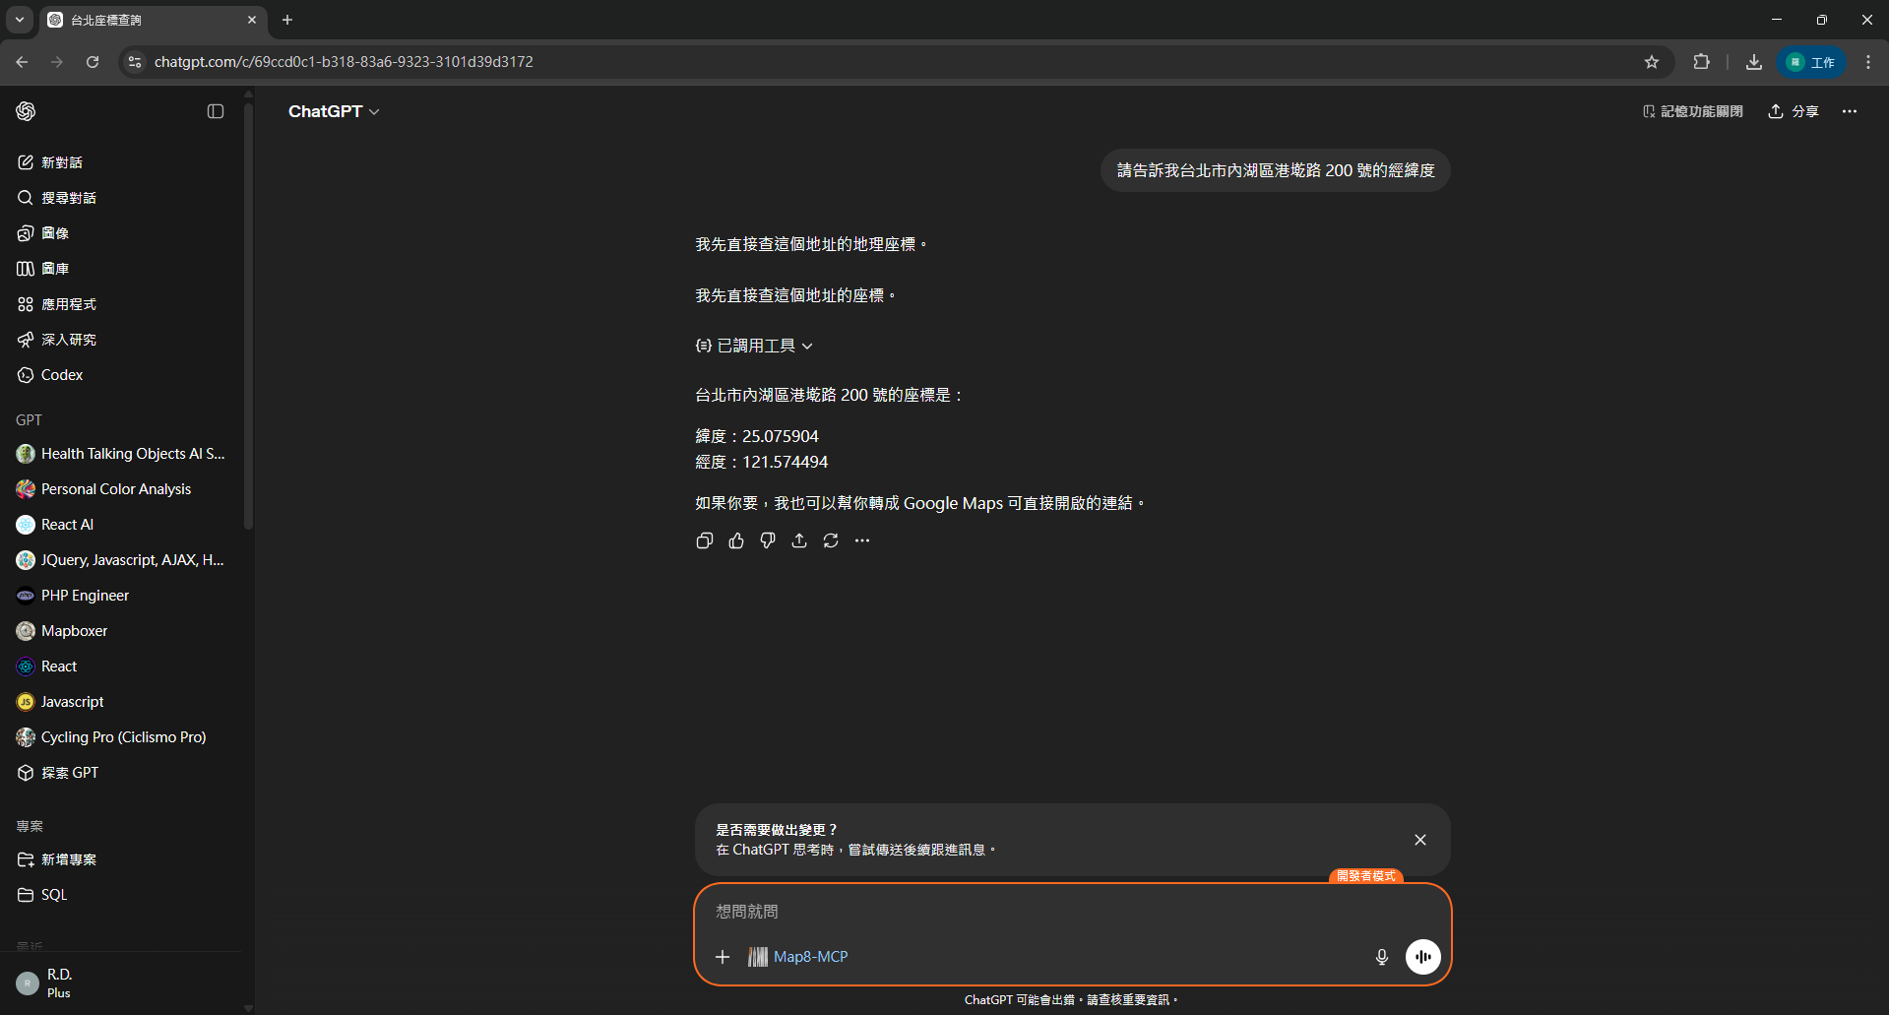View site information icon in address bar
1889x1015 pixels.
tap(135, 62)
